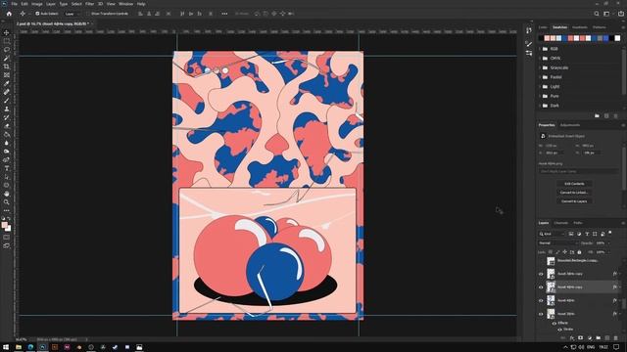Image resolution: width=627 pixels, height=352 pixels.
Task: Switch to the Patterns tab
Action: coord(599,27)
